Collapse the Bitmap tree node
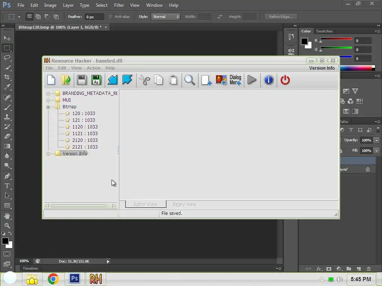Image resolution: width=382 pixels, height=286 pixels. (x=48, y=107)
